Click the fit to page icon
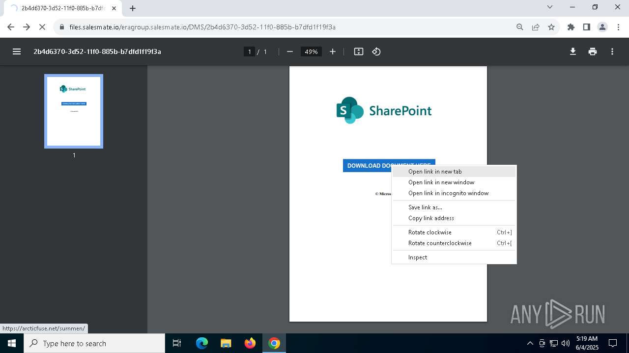This screenshot has width=629, height=353. pos(359,51)
